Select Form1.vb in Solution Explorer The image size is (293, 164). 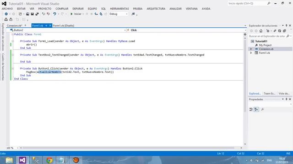(264, 53)
